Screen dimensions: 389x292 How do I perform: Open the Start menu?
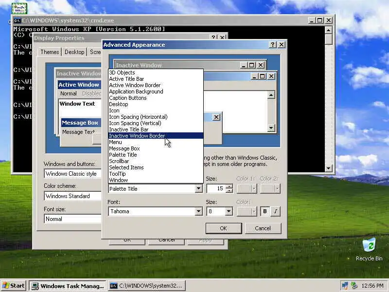(x=14, y=286)
